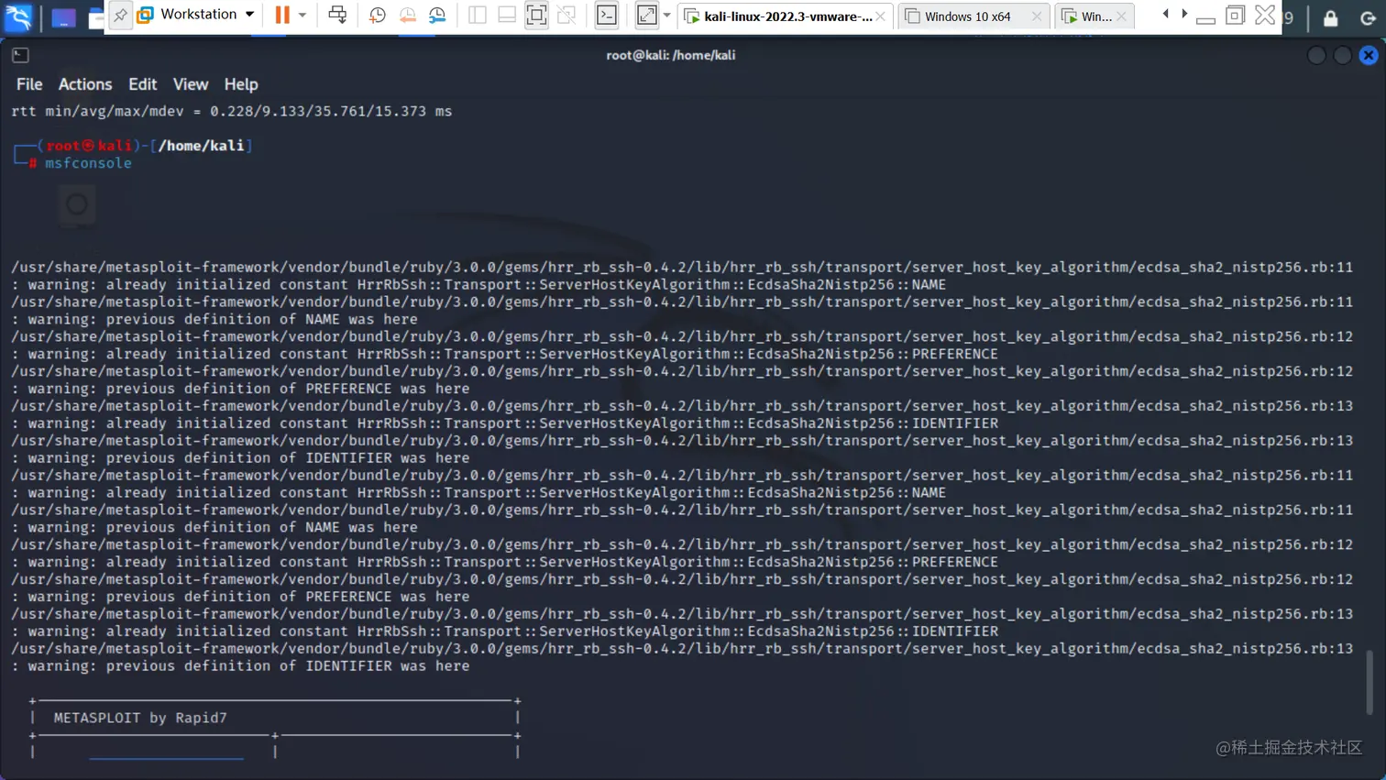The image size is (1386, 780).
Task: Click the msfconsole command text
Action: (x=88, y=163)
